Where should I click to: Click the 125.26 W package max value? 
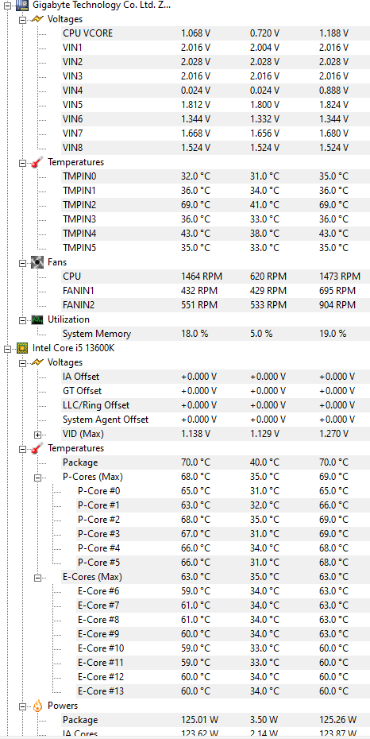click(337, 720)
